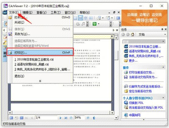Click 当前活动文档另存为... link
This screenshot has width=169, height=128.
tap(143, 77)
